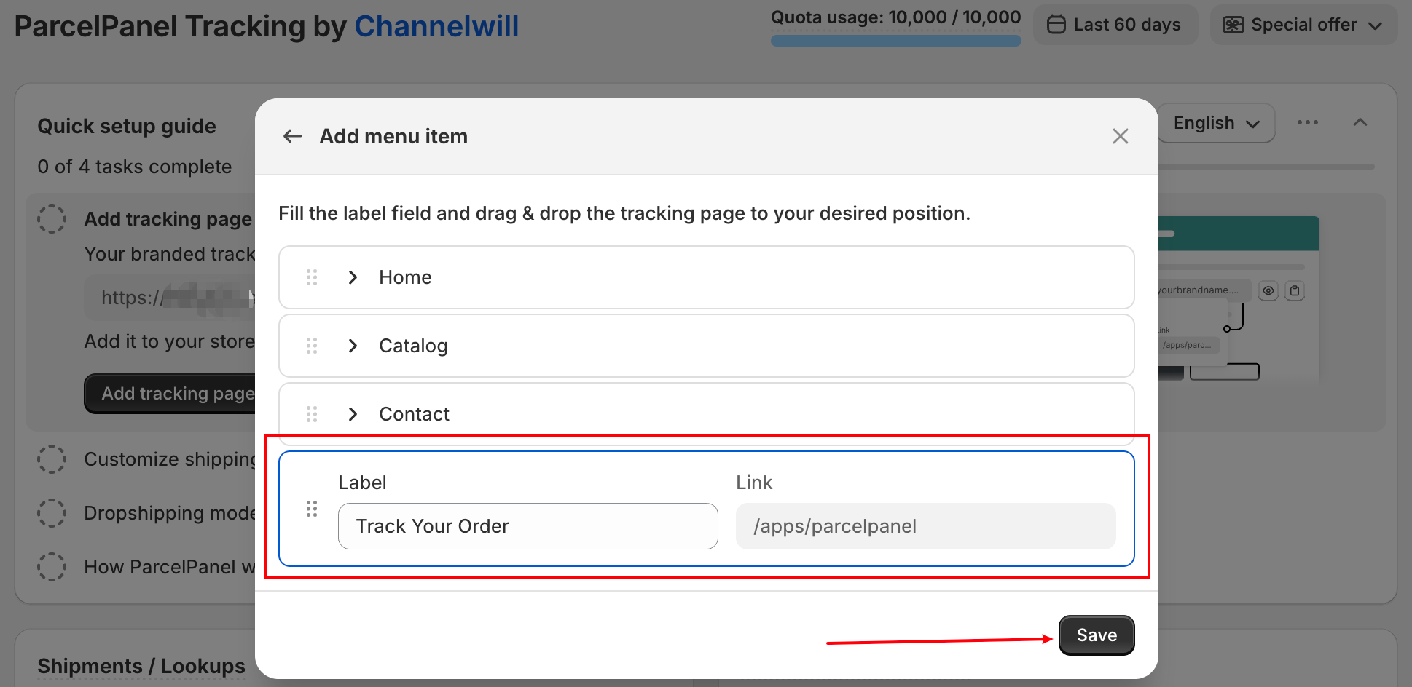Grab the drag handle beside Catalog
Viewport: 1412px width, 687px height.
pos(312,346)
